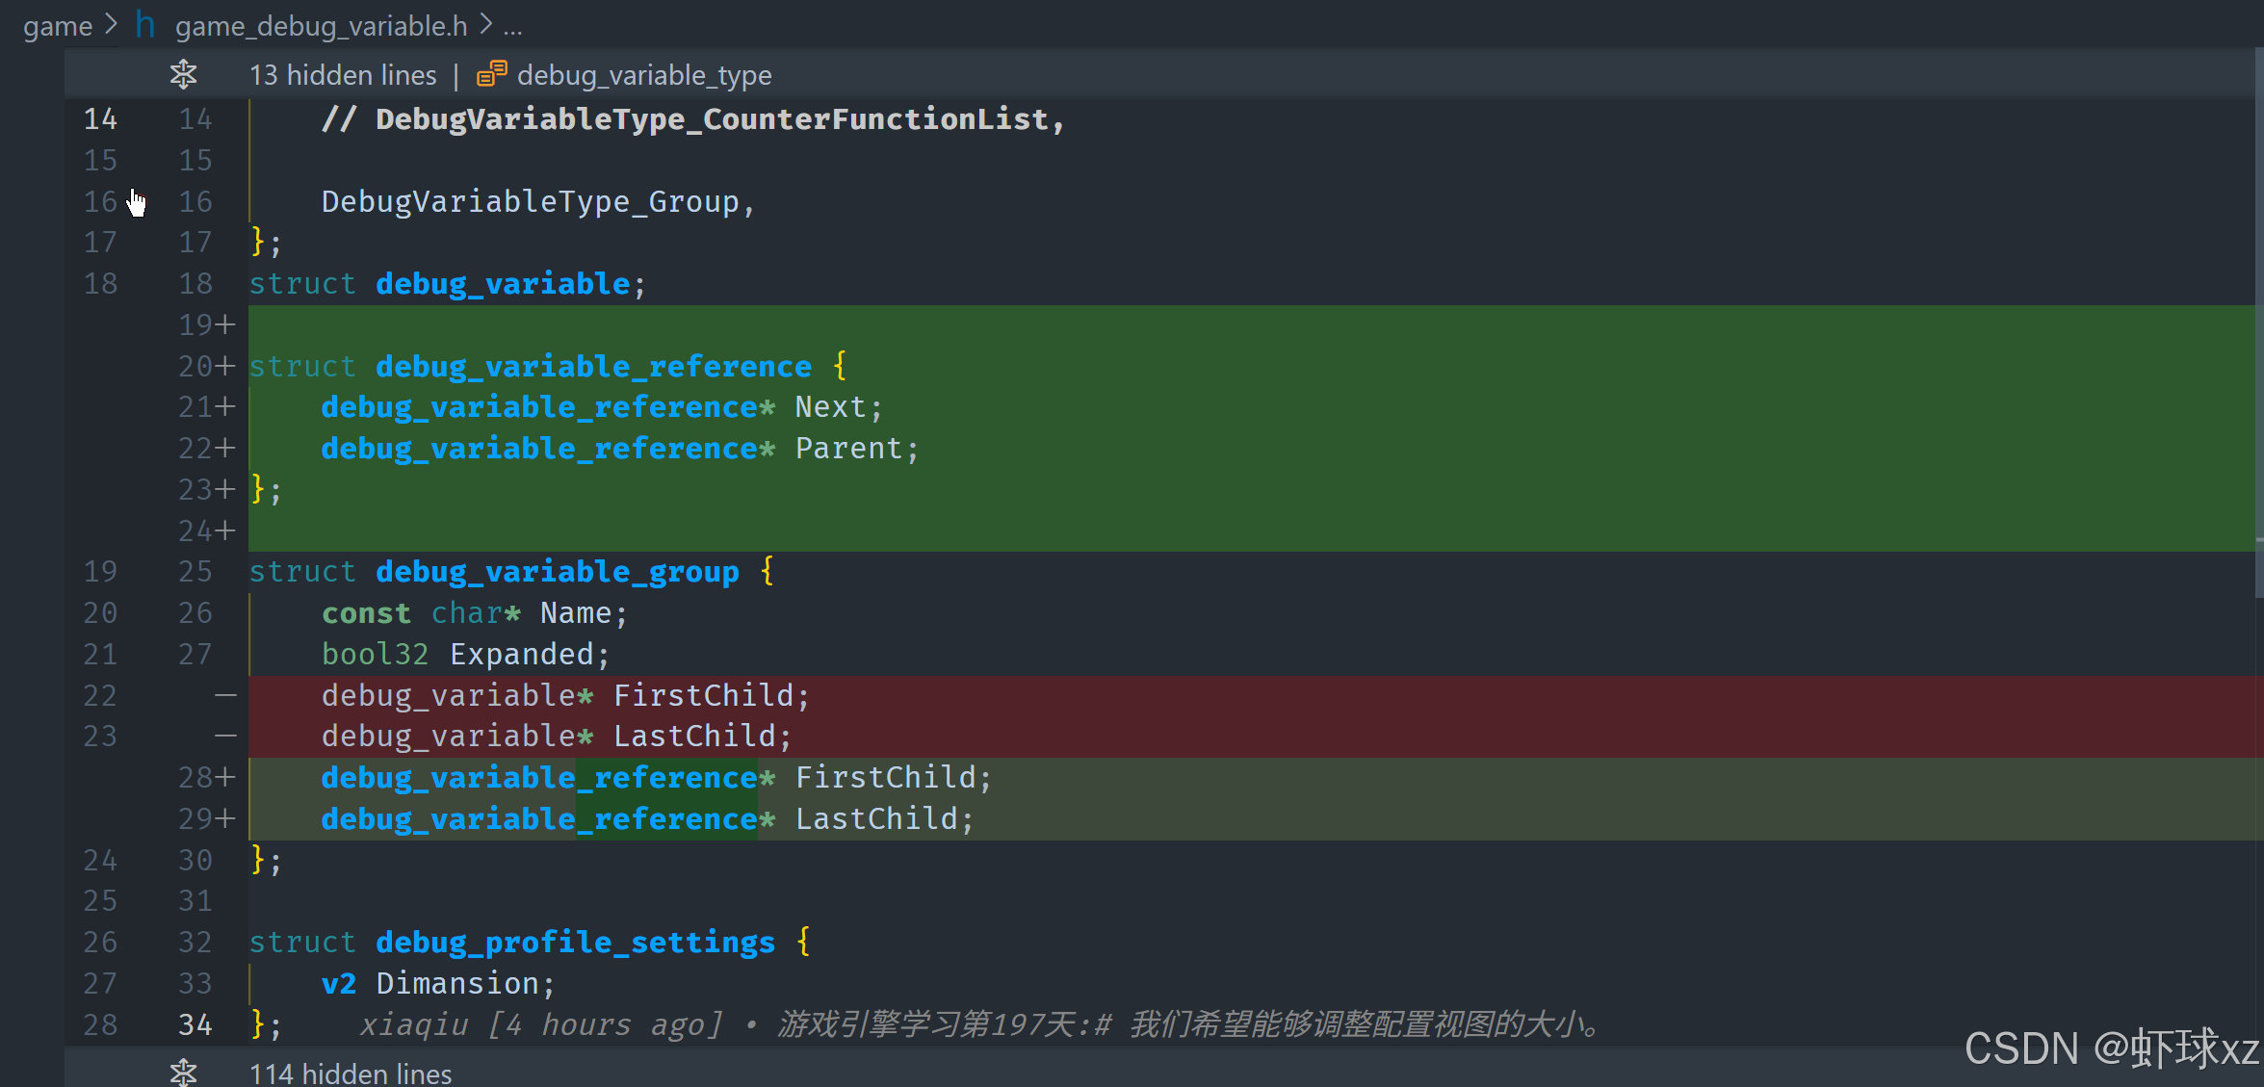This screenshot has width=2264, height=1087.
Task: Click the blue h file icon in breadcrumb
Action: click(x=144, y=25)
